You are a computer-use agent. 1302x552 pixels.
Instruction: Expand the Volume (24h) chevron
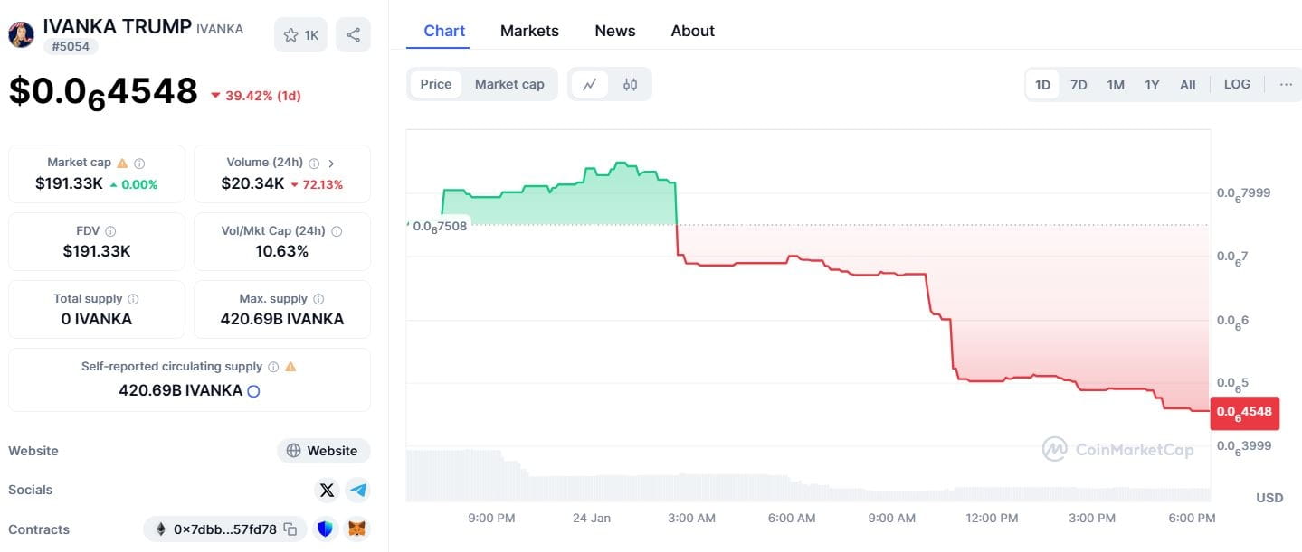331,164
